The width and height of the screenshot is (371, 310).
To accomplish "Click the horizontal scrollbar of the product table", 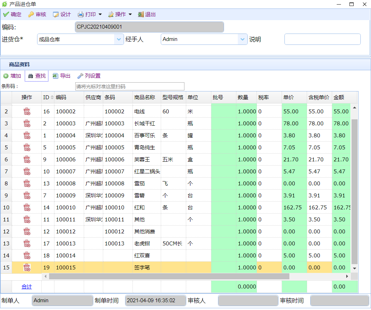I will pos(169,276).
